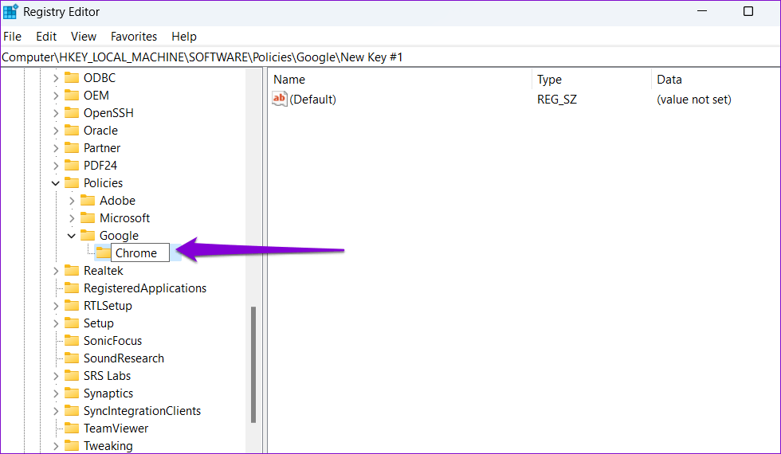Expand the Adobe key

pyautogui.click(x=72, y=201)
